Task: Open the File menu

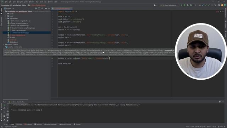Action: [6, 2]
